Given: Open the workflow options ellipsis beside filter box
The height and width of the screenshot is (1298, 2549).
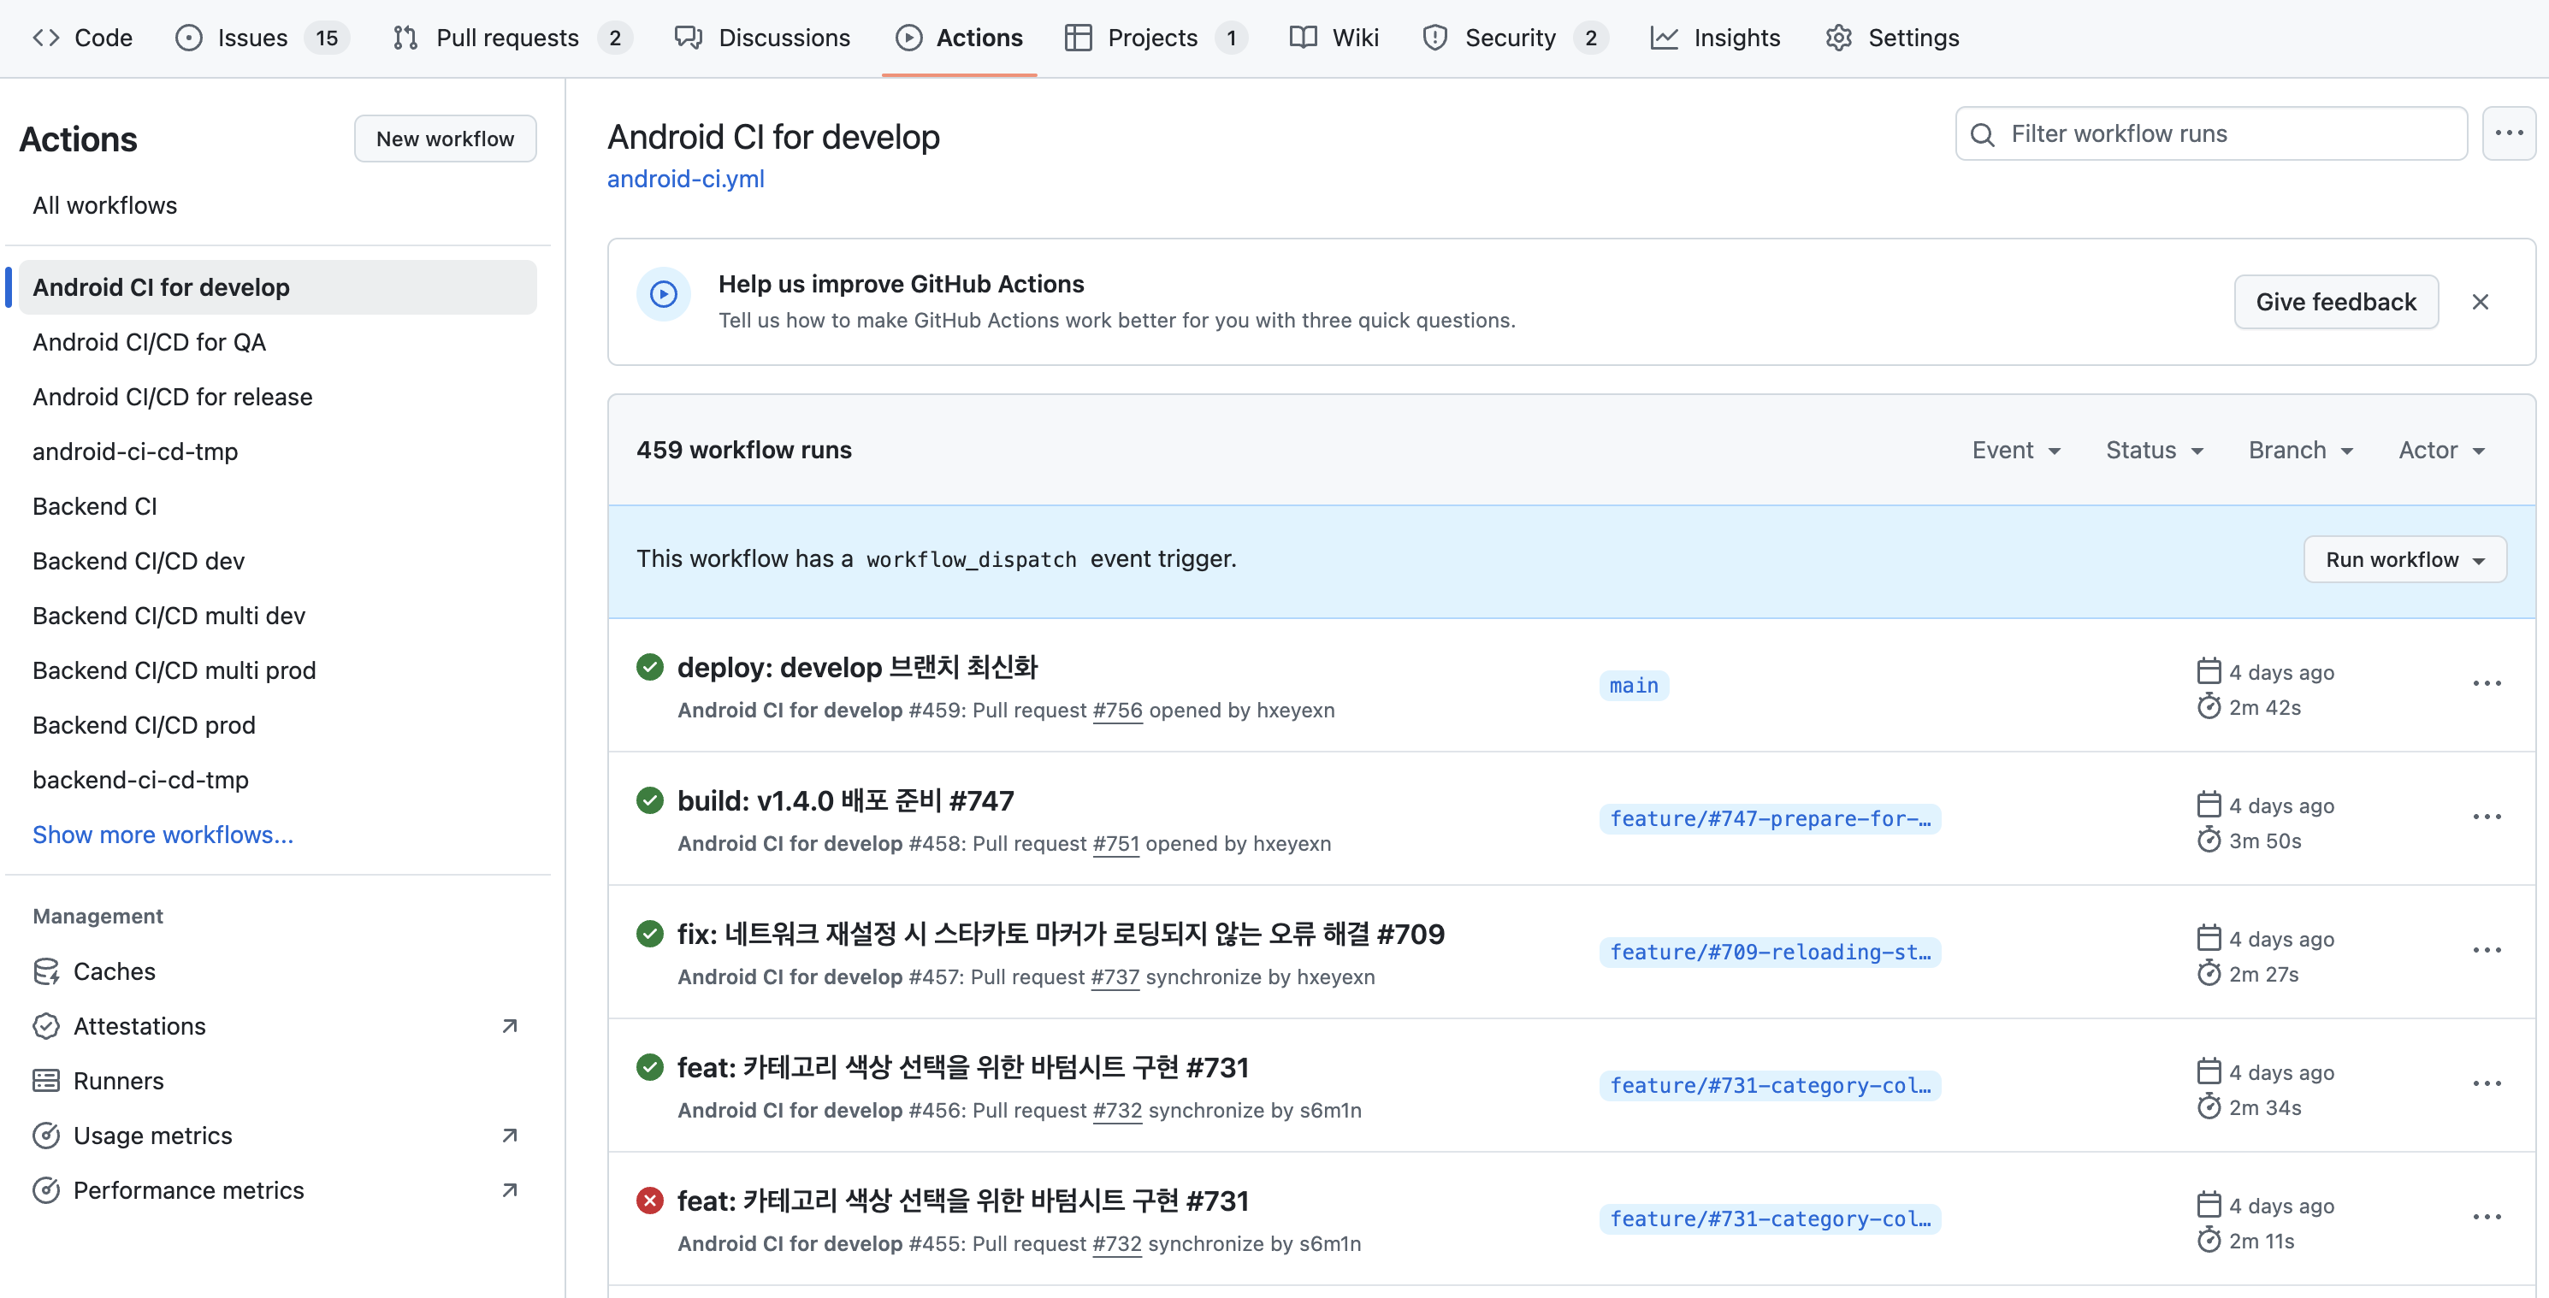Looking at the screenshot, I should (2507, 133).
